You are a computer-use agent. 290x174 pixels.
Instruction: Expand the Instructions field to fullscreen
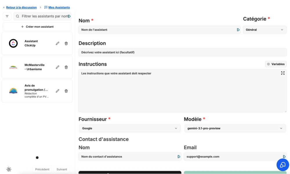click(283, 73)
